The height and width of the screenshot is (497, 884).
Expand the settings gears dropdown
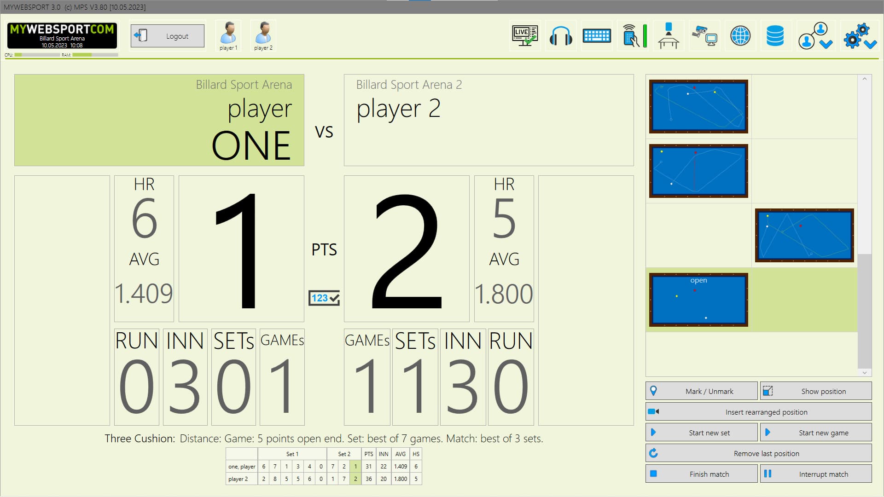860,36
